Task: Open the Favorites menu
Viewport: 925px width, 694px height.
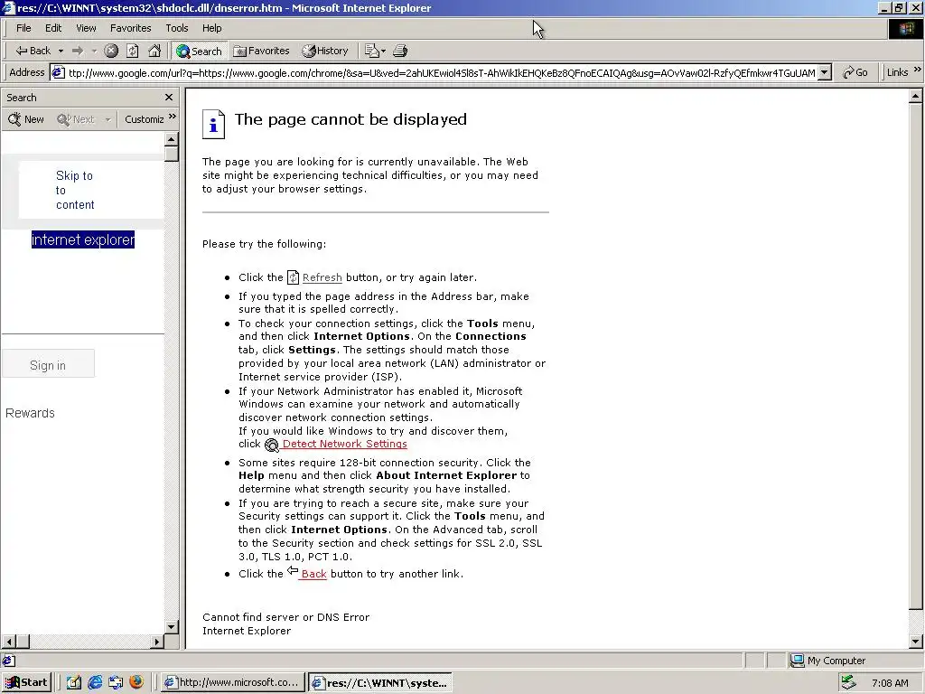Action: pos(130,28)
